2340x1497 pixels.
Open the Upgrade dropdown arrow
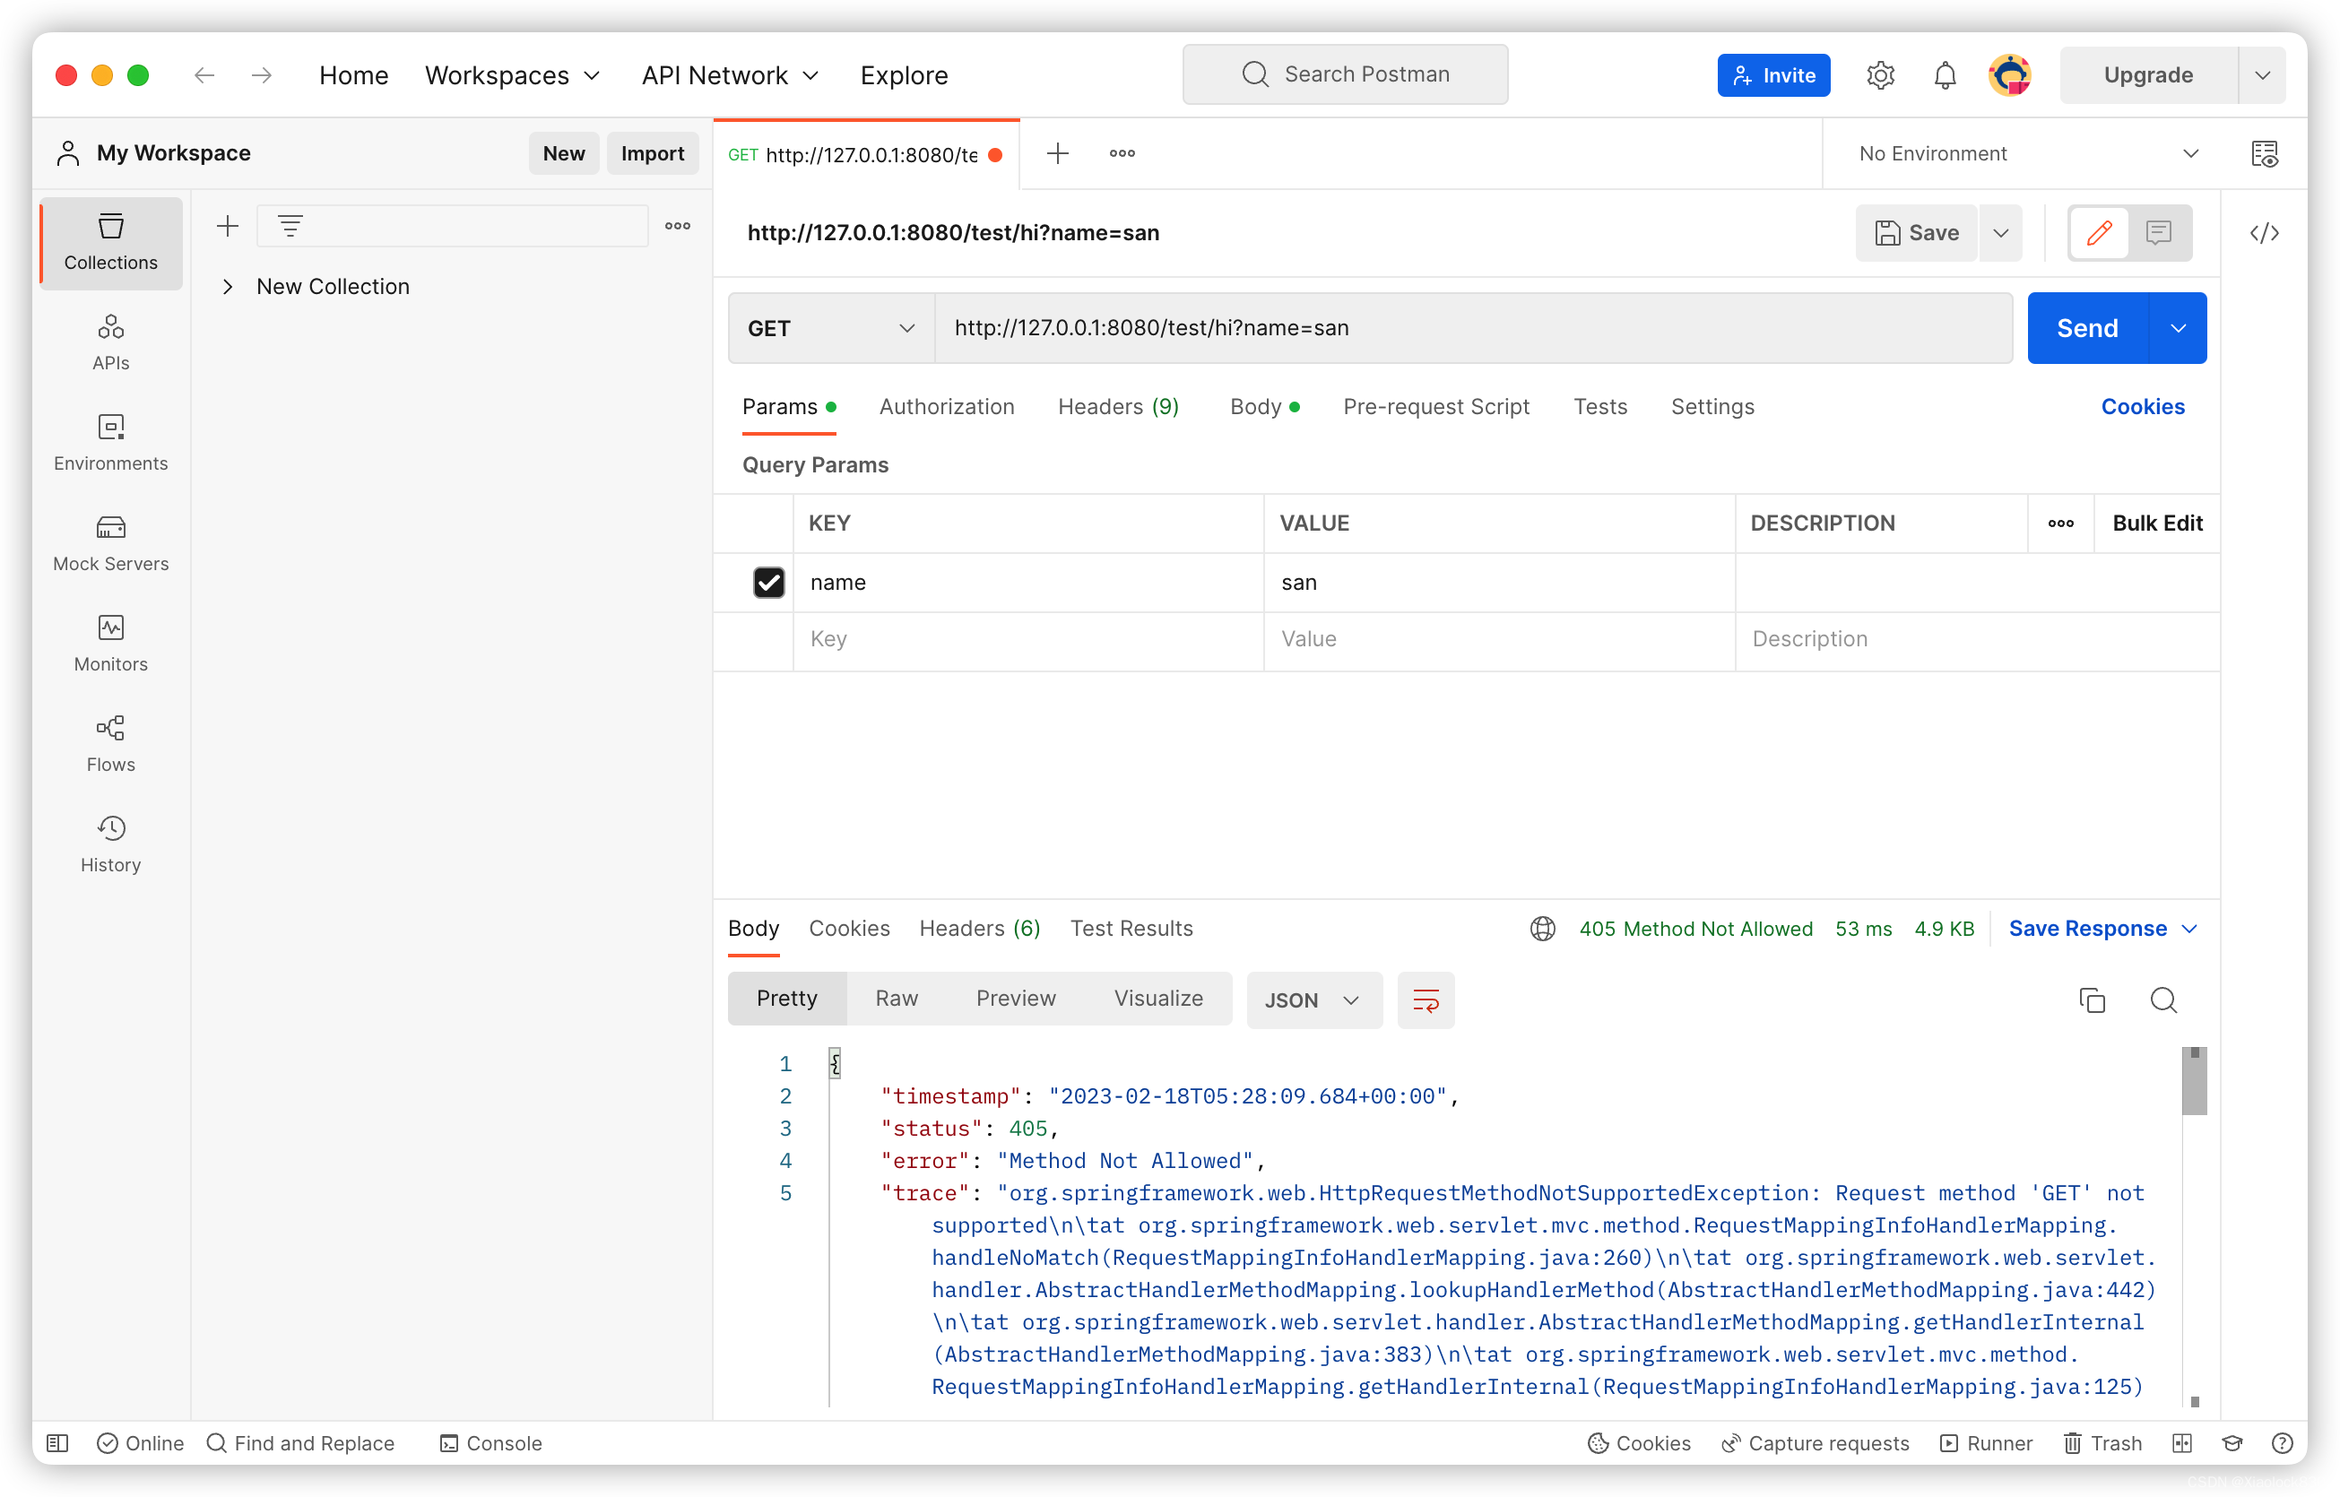(x=2261, y=75)
